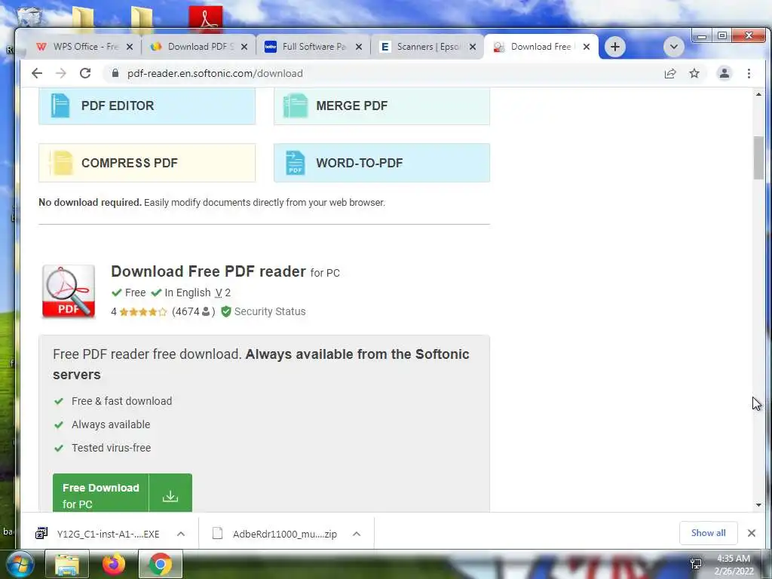Open the Windows Start menu
This screenshot has width=772, height=579.
tap(20, 564)
